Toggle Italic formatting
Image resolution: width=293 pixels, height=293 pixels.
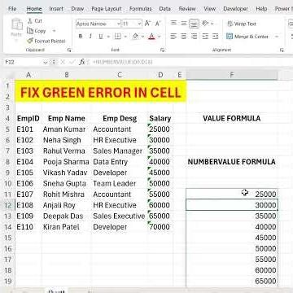[x=90, y=37]
